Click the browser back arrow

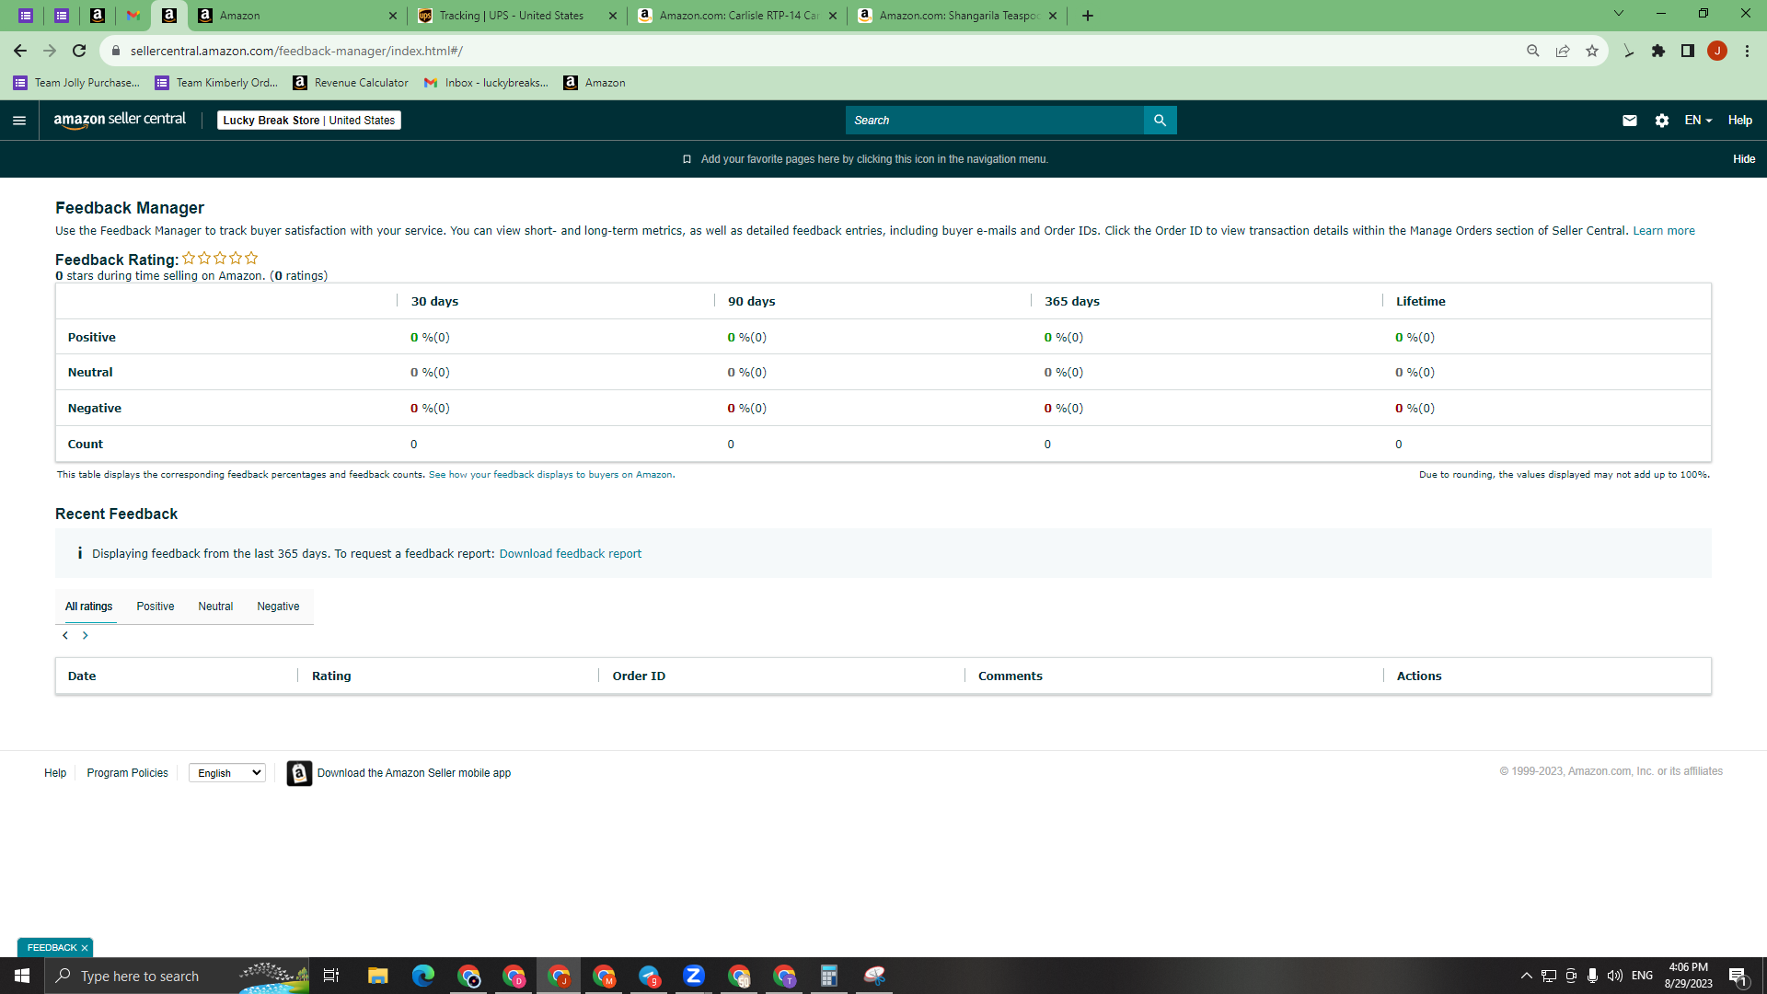coord(20,52)
